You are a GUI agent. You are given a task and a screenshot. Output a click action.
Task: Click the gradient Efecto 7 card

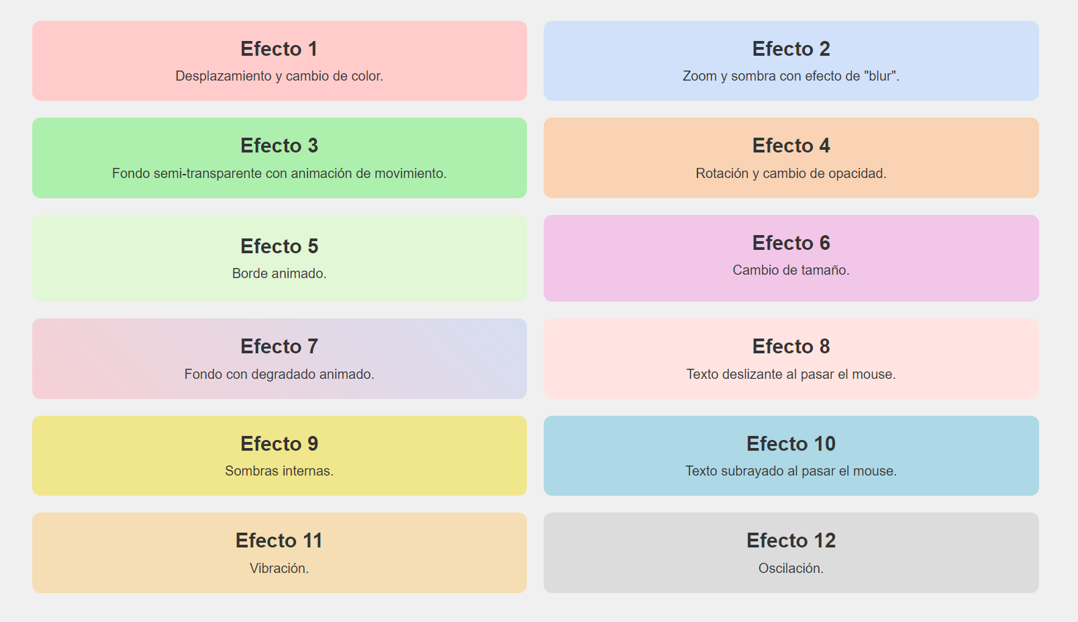click(279, 359)
